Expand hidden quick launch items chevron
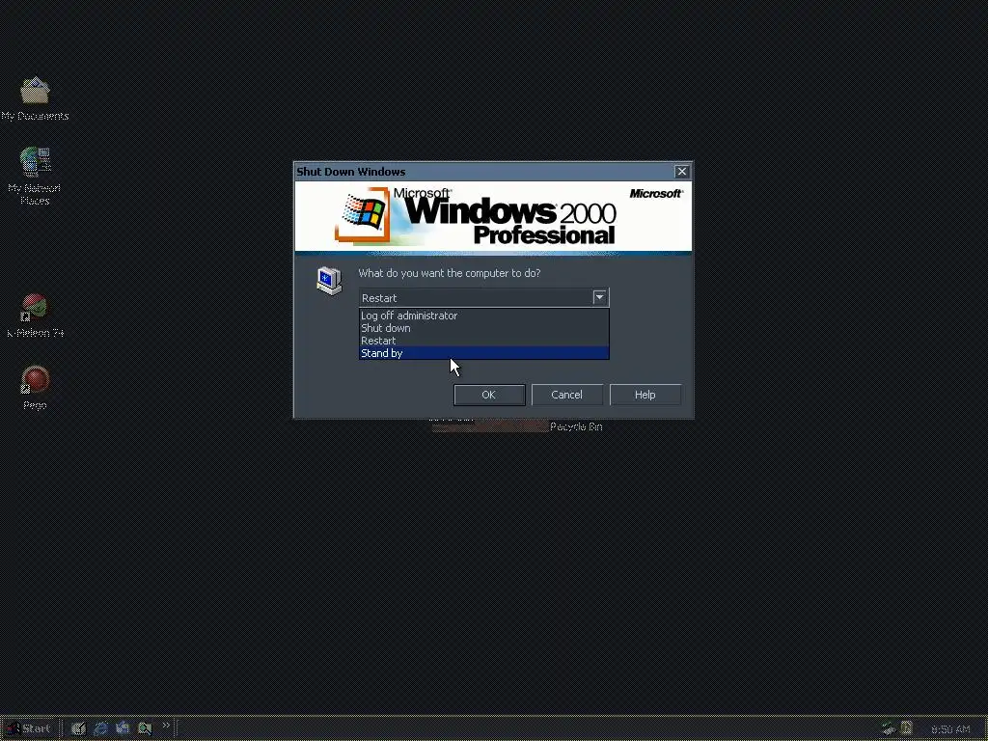 (x=166, y=726)
